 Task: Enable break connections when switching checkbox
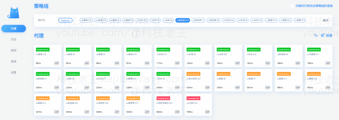[292, 6]
